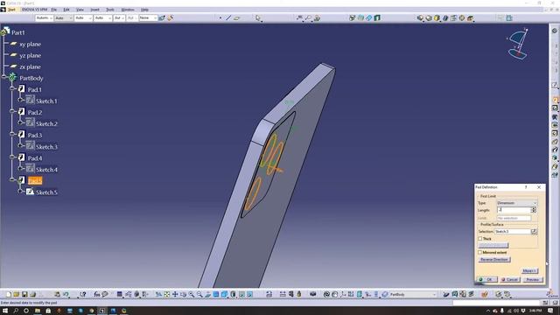Click the Length spinner arrows

click(534, 210)
